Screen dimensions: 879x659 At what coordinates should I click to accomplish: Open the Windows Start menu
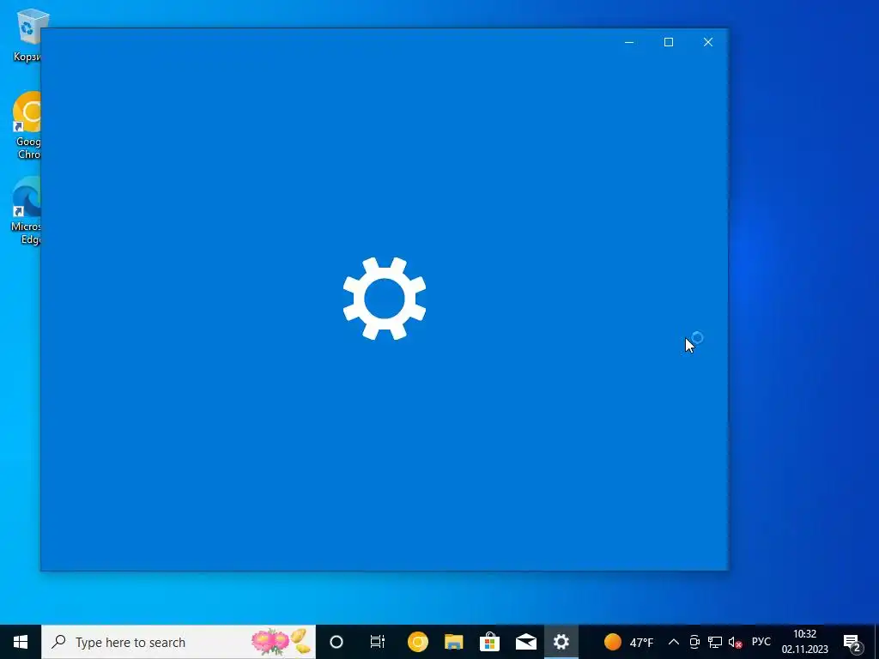21,642
